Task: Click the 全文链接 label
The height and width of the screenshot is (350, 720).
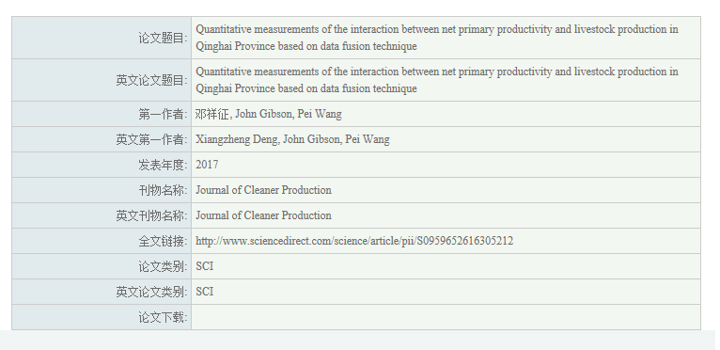Action: [163, 241]
